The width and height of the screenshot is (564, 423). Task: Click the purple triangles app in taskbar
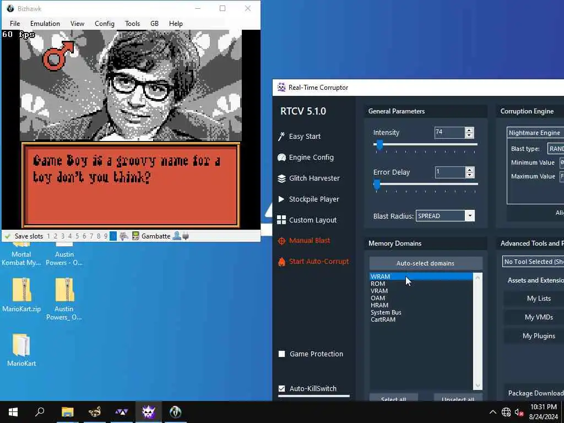click(x=122, y=412)
